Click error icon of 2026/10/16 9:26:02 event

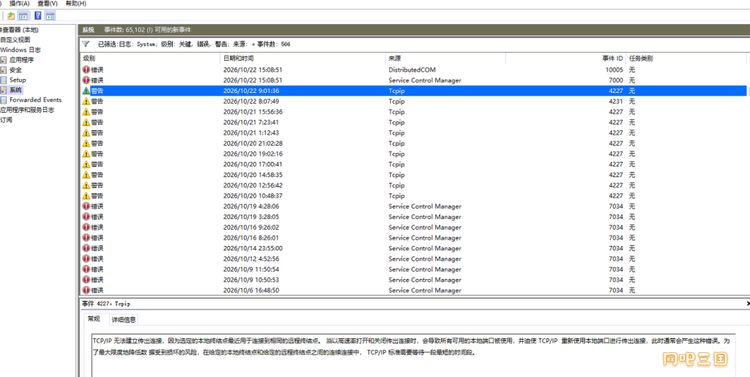click(86, 228)
